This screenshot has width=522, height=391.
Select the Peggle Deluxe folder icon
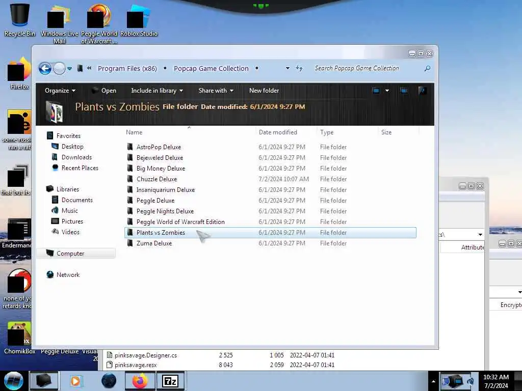(130, 200)
